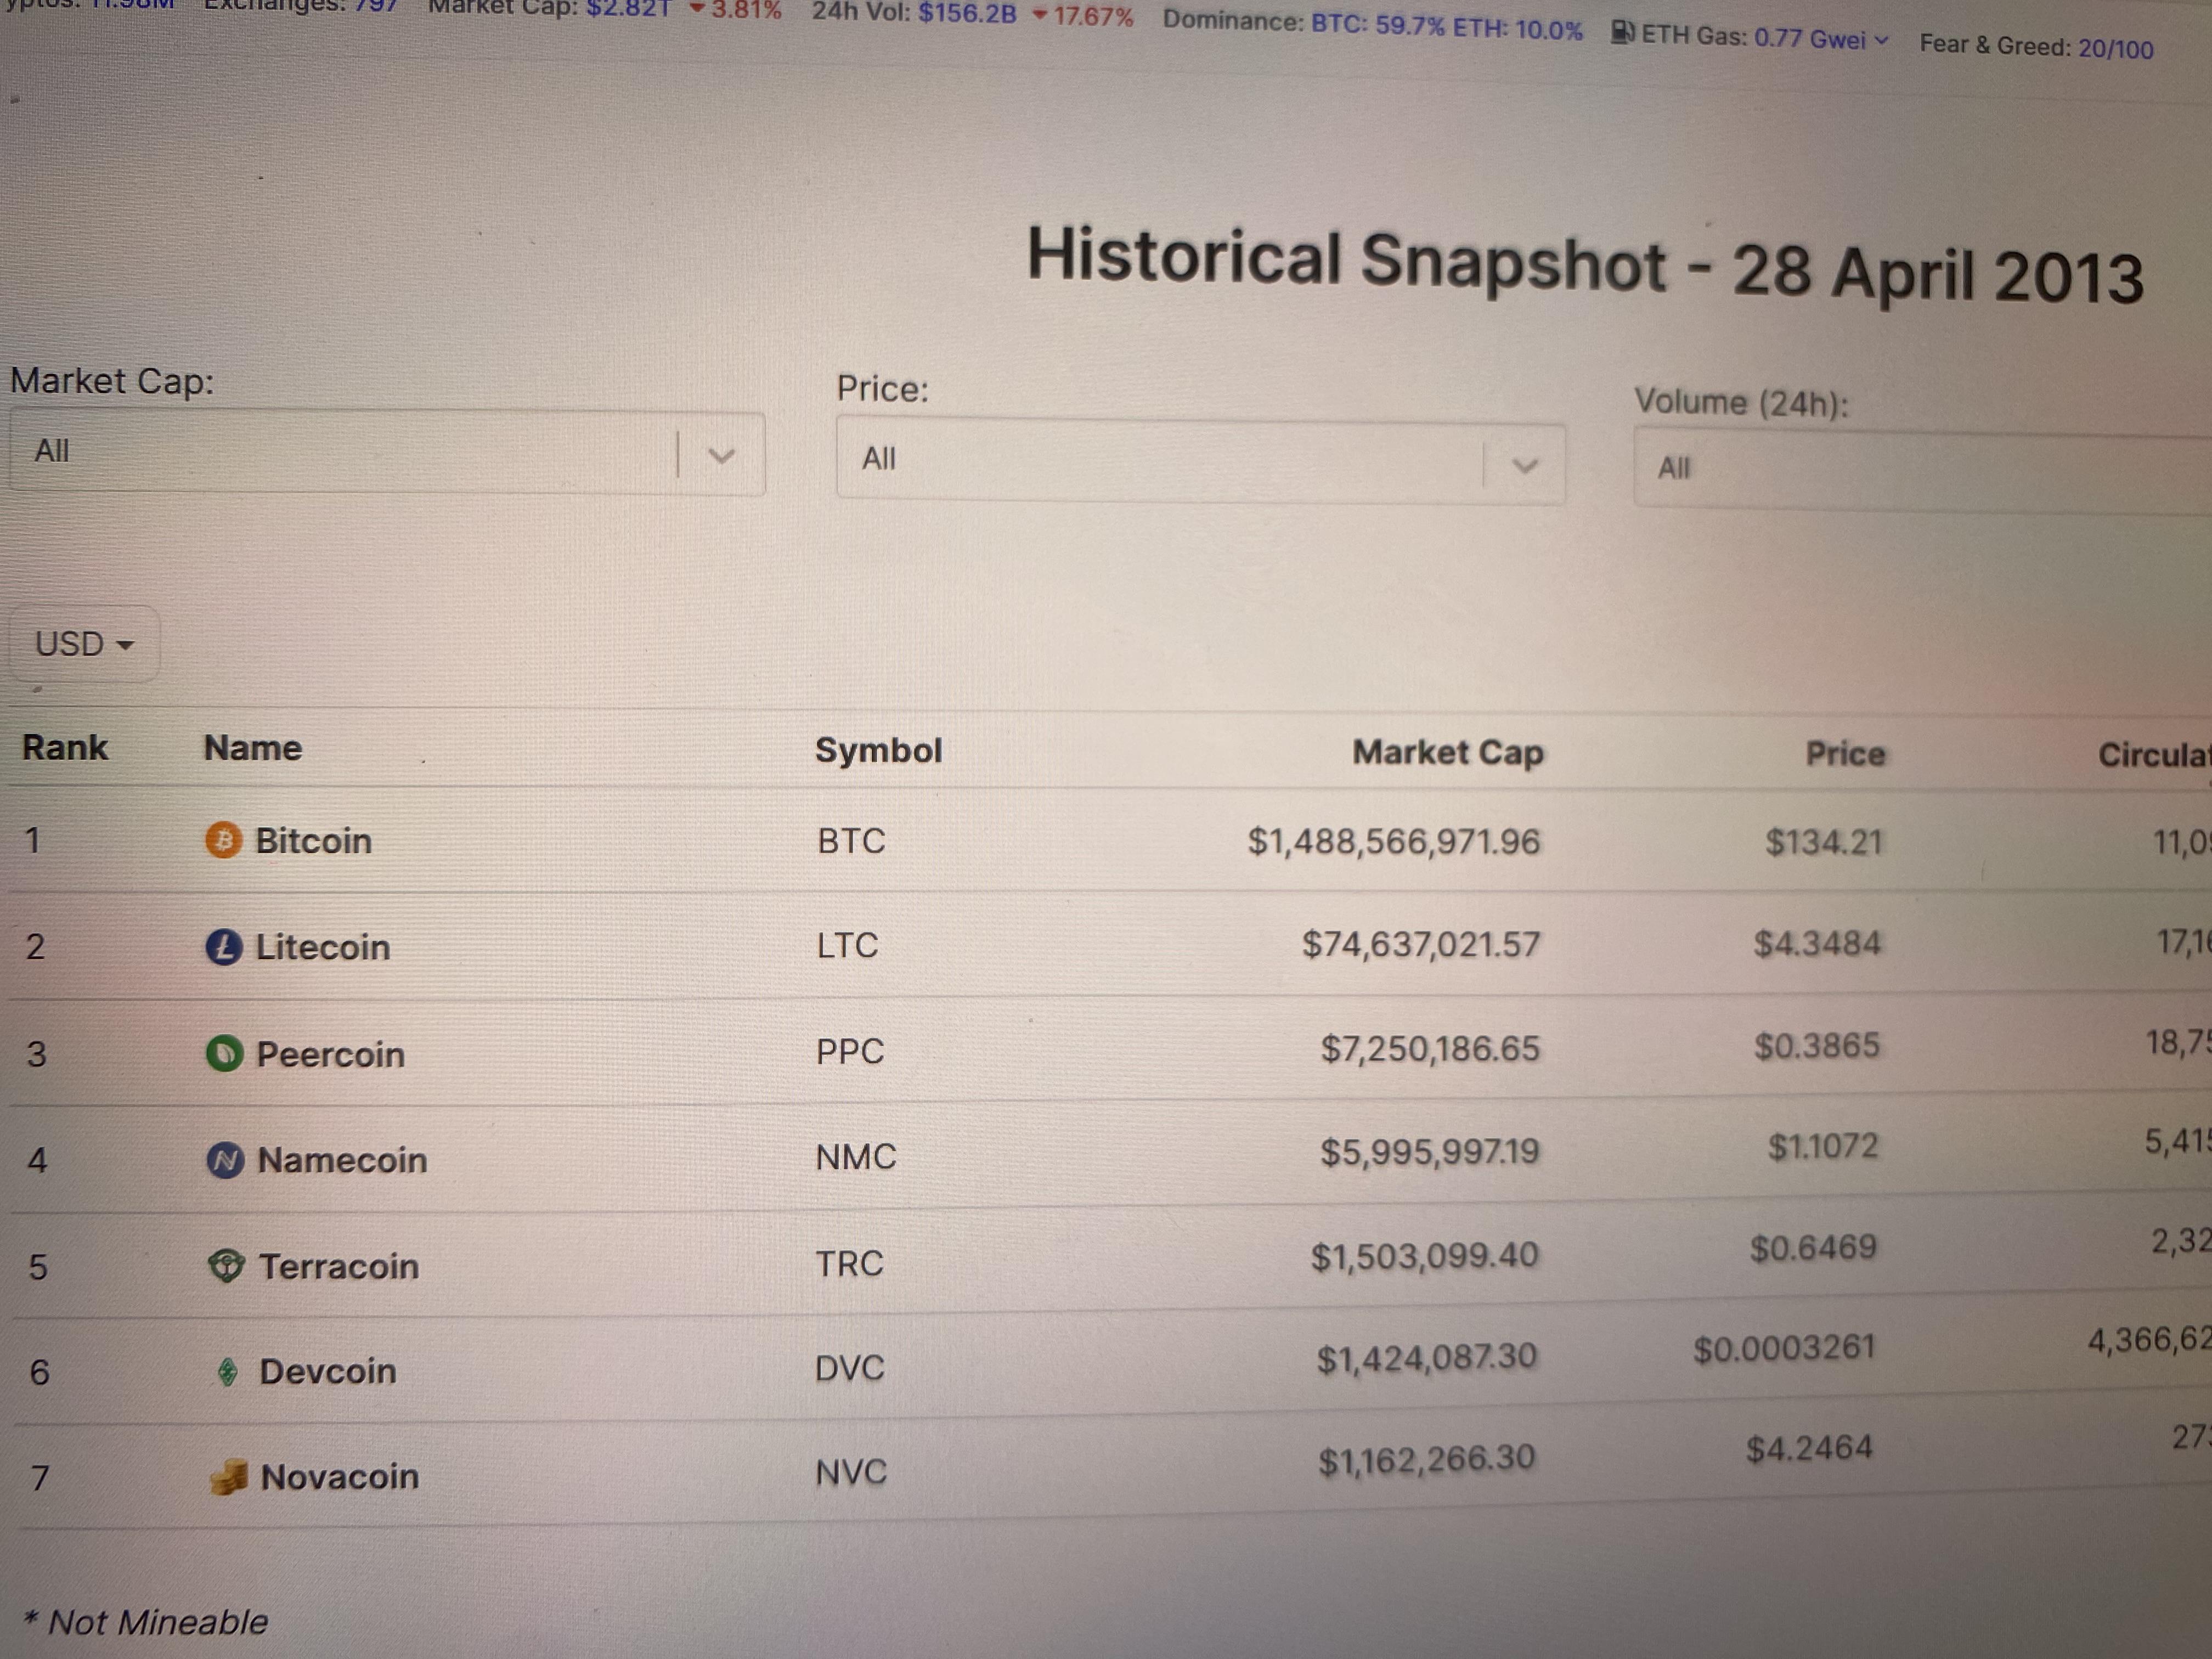2212x1659 pixels.
Task: Open the Namecoin name link
Action: [343, 1160]
